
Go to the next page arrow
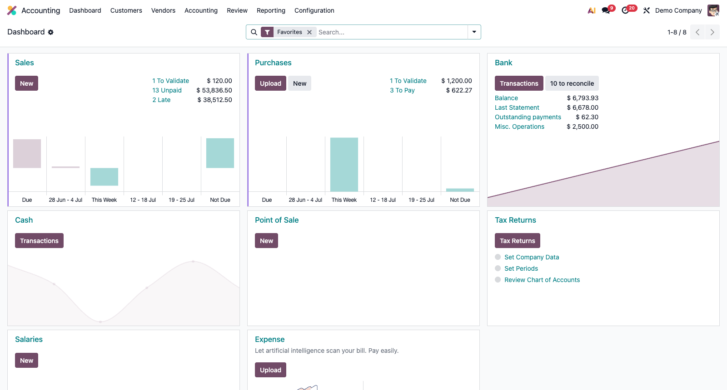(x=712, y=32)
